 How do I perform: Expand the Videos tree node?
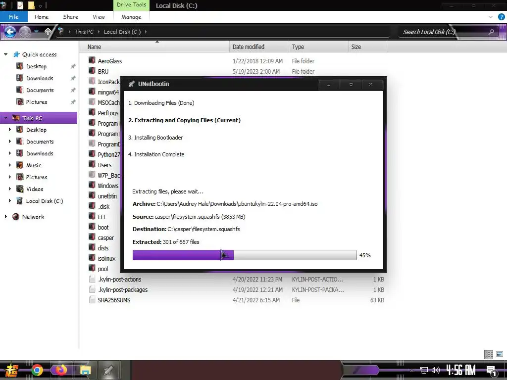pyautogui.click(x=10, y=189)
